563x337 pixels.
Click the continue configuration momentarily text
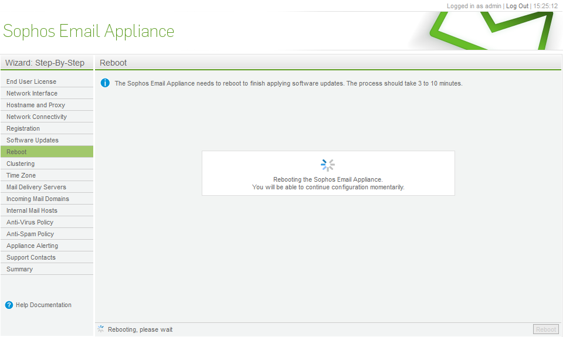click(328, 187)
